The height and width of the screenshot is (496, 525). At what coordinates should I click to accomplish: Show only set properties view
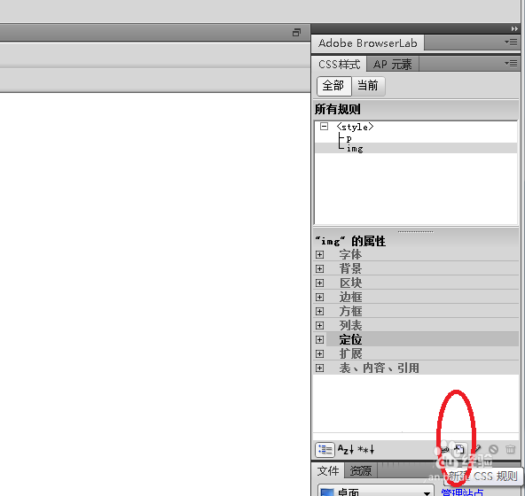[x=365, y=450]
